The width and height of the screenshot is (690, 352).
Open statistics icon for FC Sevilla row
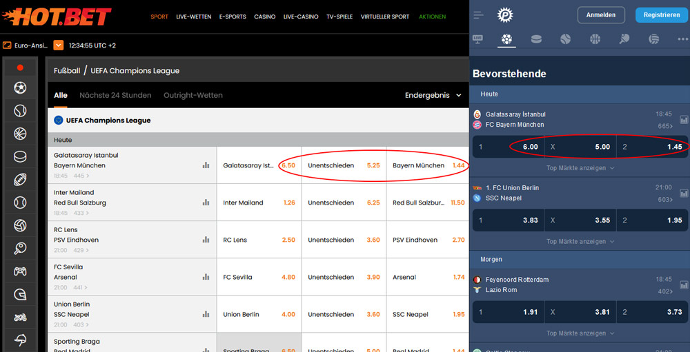206,277
